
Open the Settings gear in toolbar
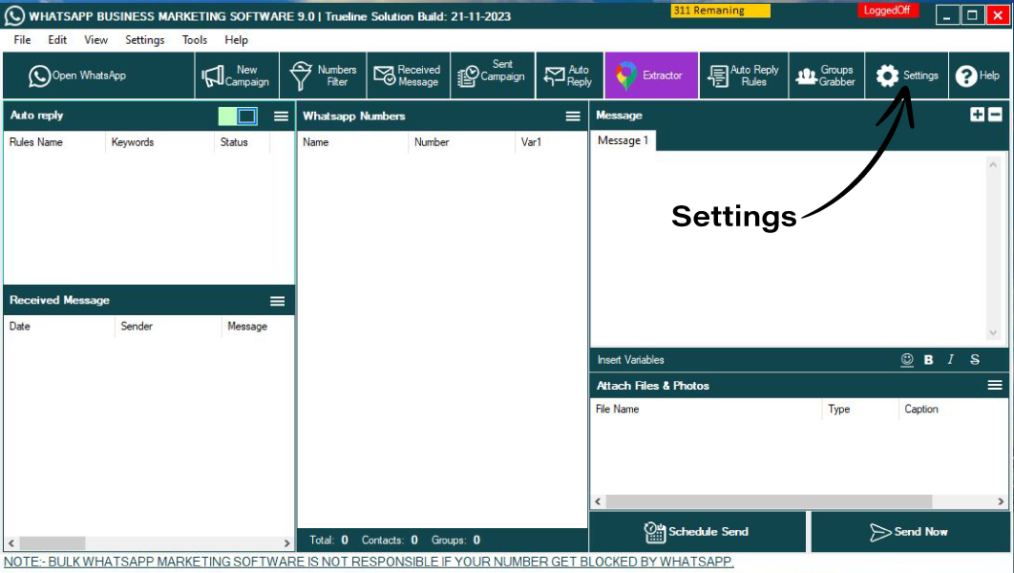(x=907, y=75)
